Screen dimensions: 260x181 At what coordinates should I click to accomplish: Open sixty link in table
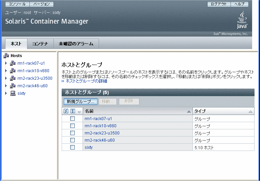(88, 147)
